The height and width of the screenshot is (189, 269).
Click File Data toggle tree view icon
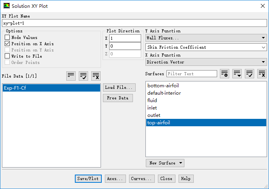coord(71,76)
